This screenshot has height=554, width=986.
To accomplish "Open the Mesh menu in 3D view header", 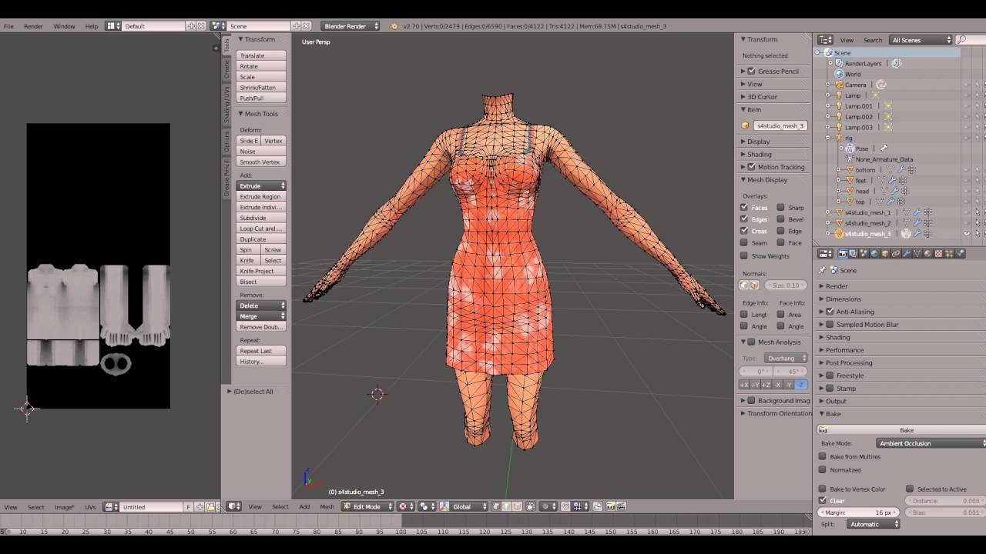I will coord(327,506).
